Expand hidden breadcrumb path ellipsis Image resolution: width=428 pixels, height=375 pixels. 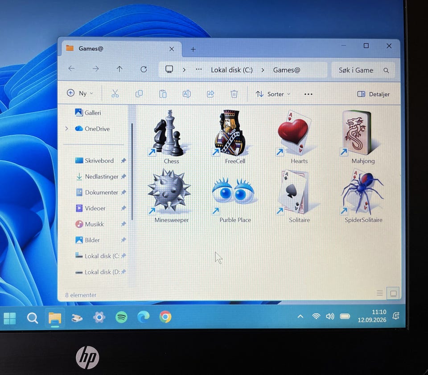click(199, 69)
